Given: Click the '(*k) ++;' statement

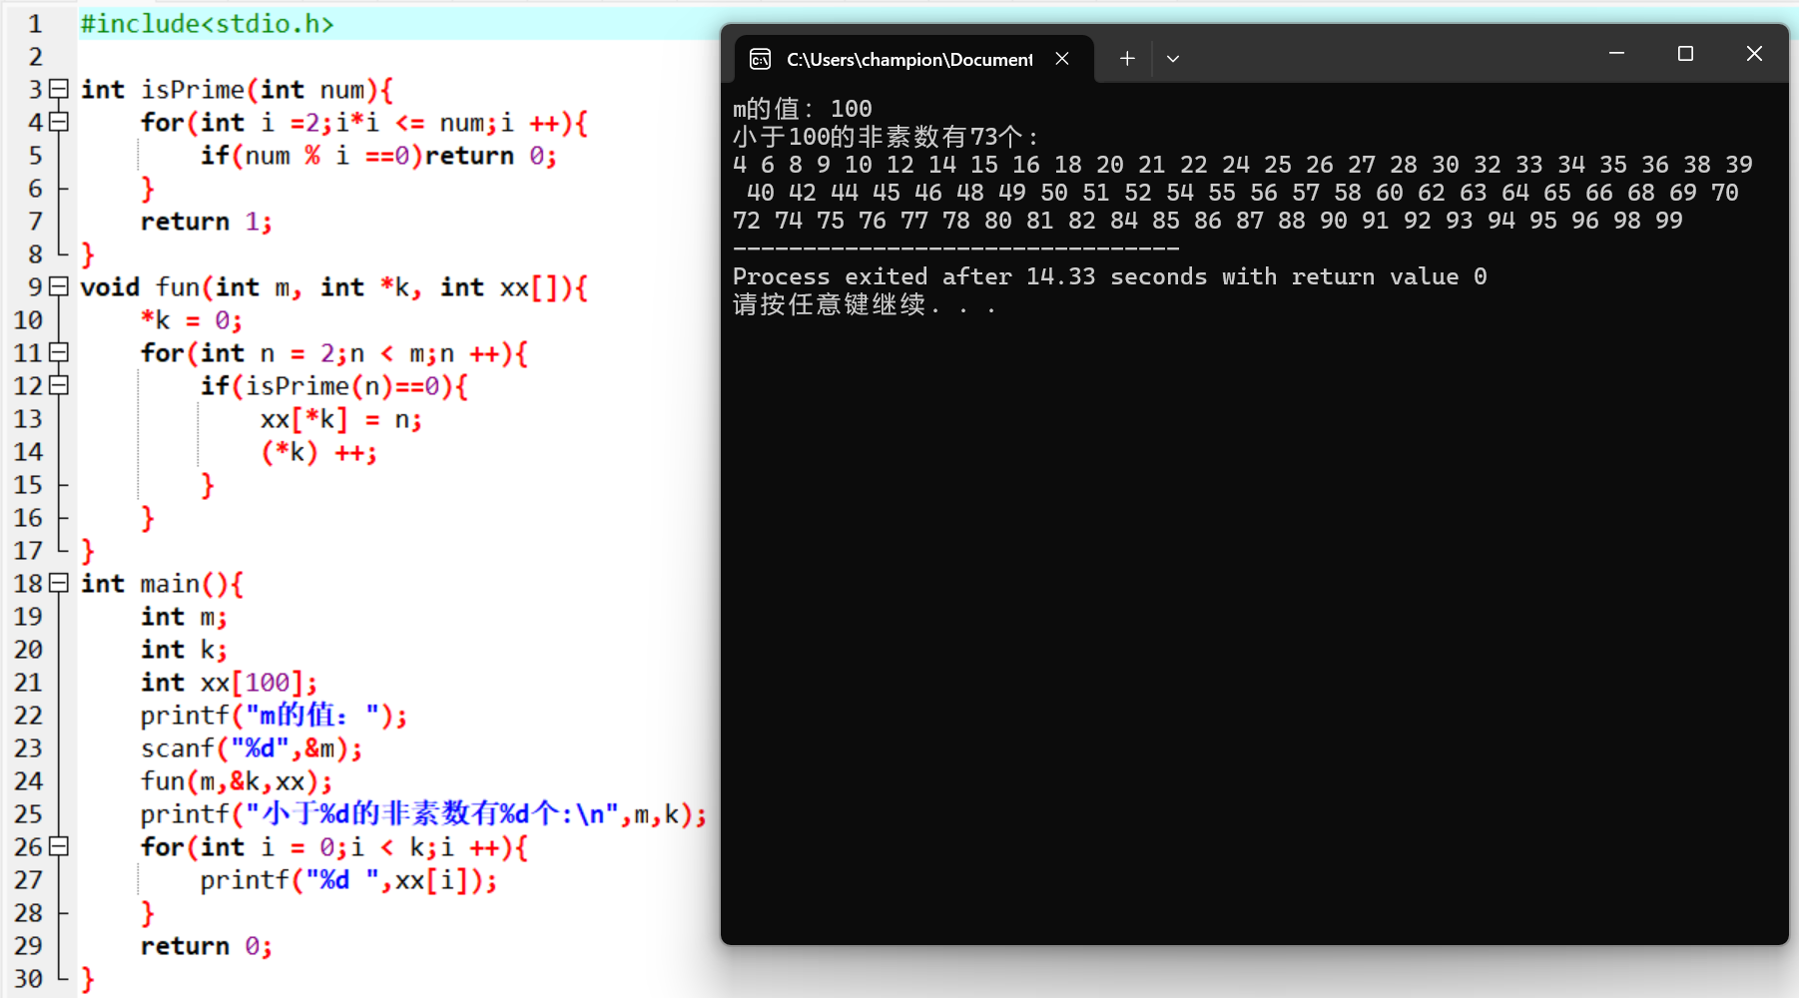Looking at the screenshot, I should 318,451.
